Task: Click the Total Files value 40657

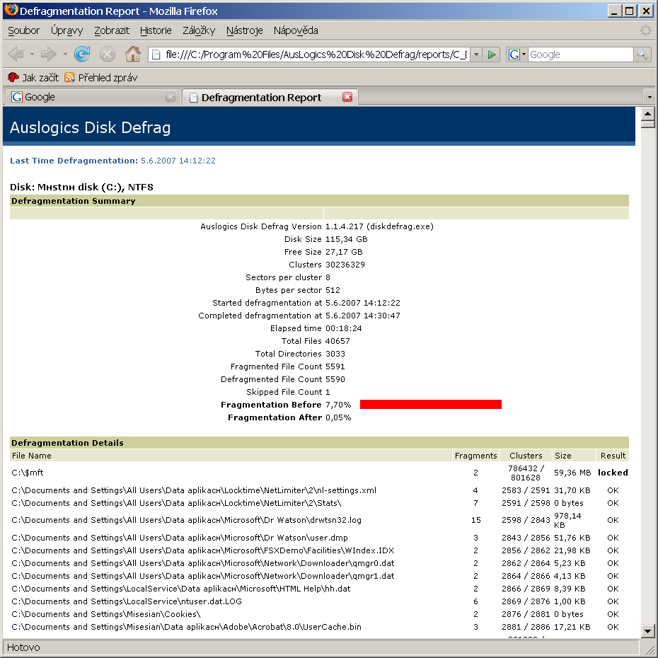Action: tap(337, 341)
